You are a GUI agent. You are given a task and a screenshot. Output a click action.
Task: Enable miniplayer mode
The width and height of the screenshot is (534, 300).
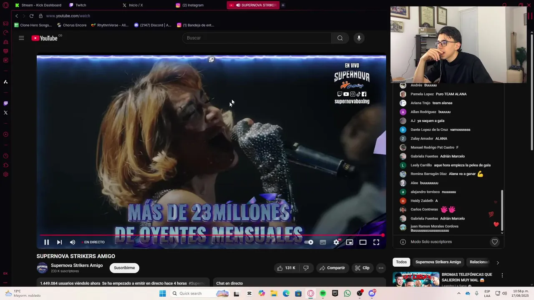click(350, 242)
